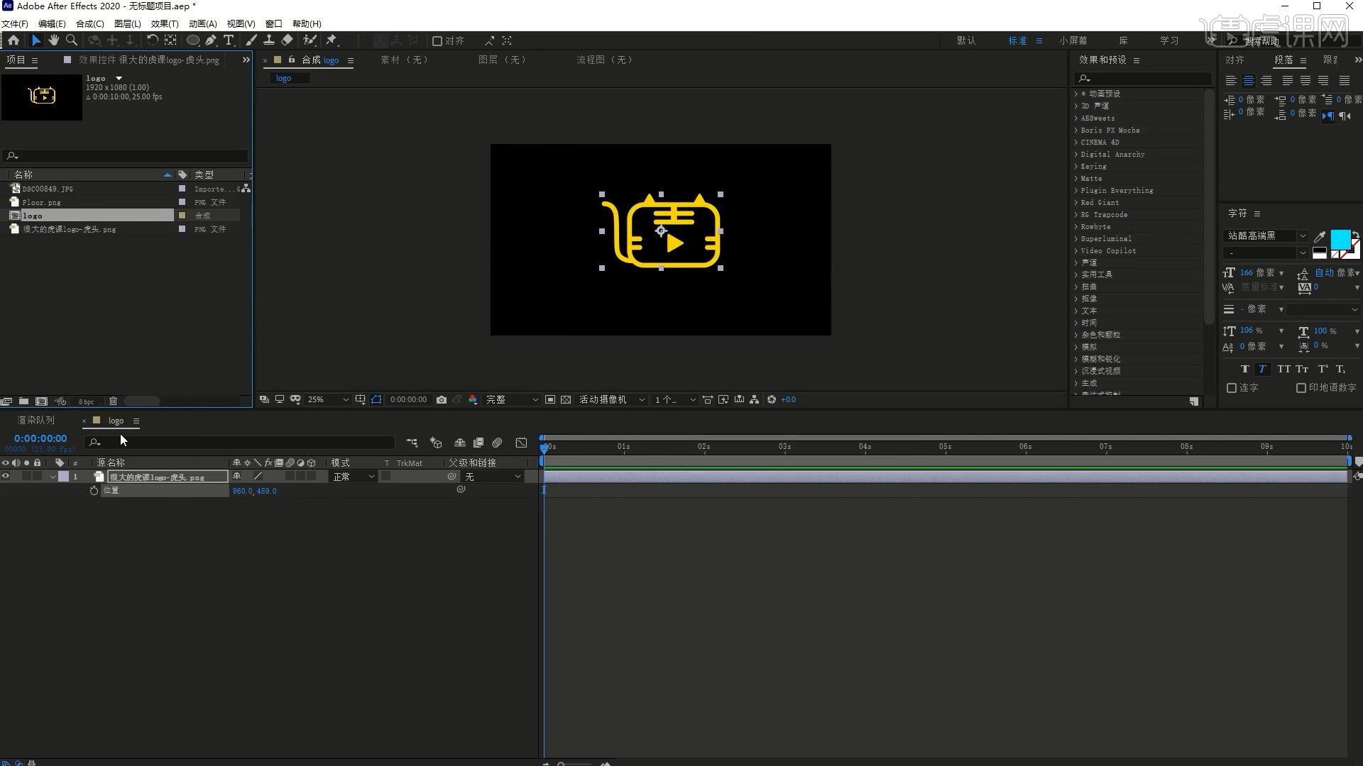Toggle solo visibility for logo layer
This screenshot has width=1363, height=766.
(x=26, y=477)
